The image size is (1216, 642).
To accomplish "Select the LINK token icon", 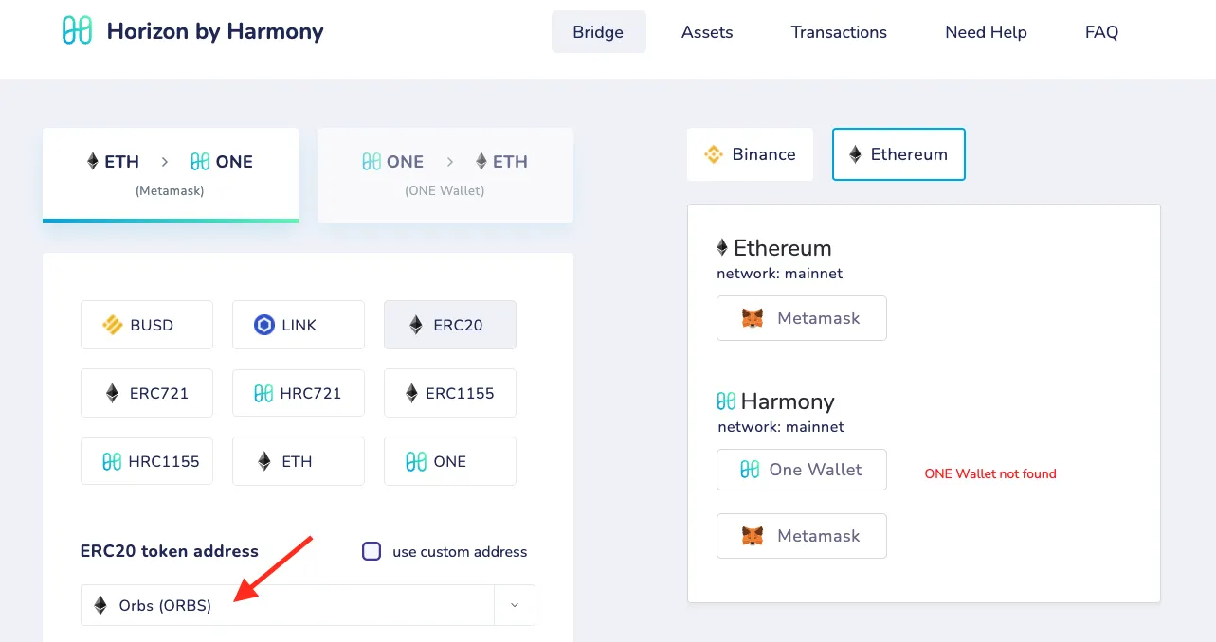I will [x=263, y=326].
